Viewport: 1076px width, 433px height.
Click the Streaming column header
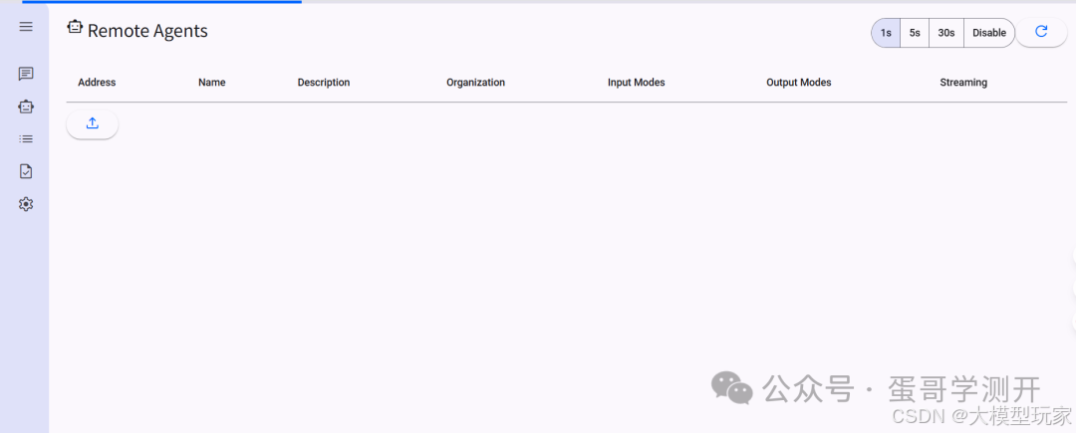click(963, 83)
